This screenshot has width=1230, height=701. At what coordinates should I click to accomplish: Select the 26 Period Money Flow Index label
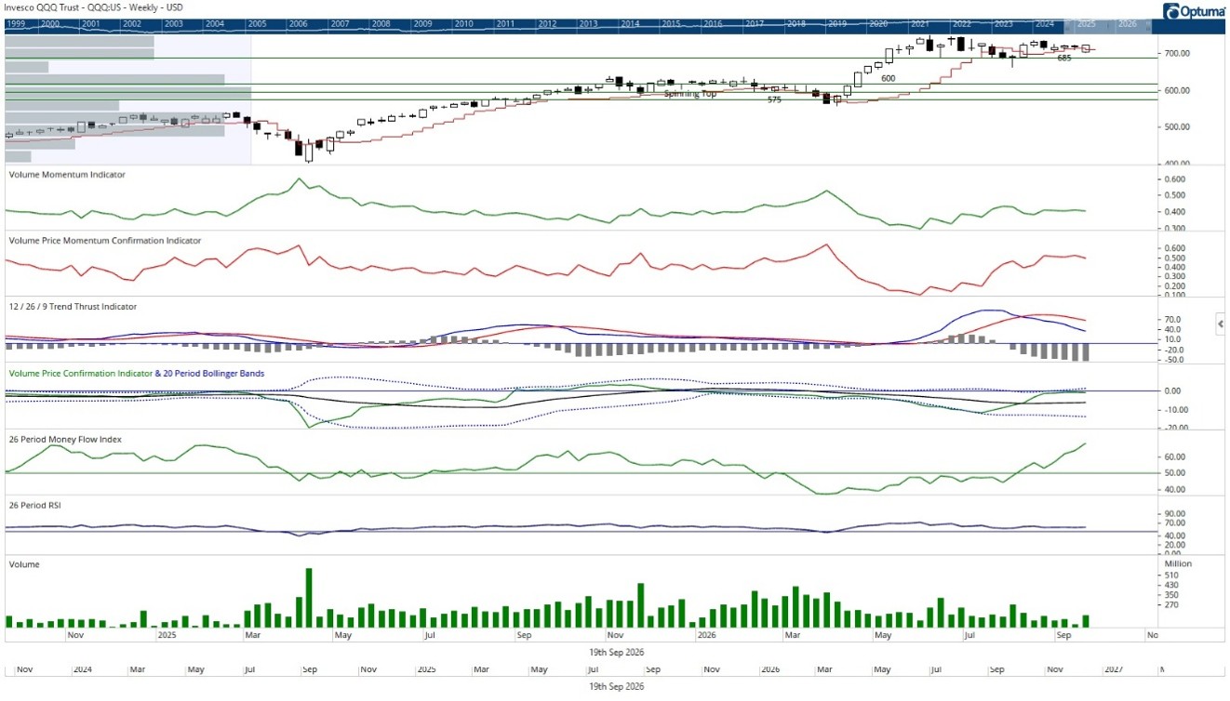(65, 439)
